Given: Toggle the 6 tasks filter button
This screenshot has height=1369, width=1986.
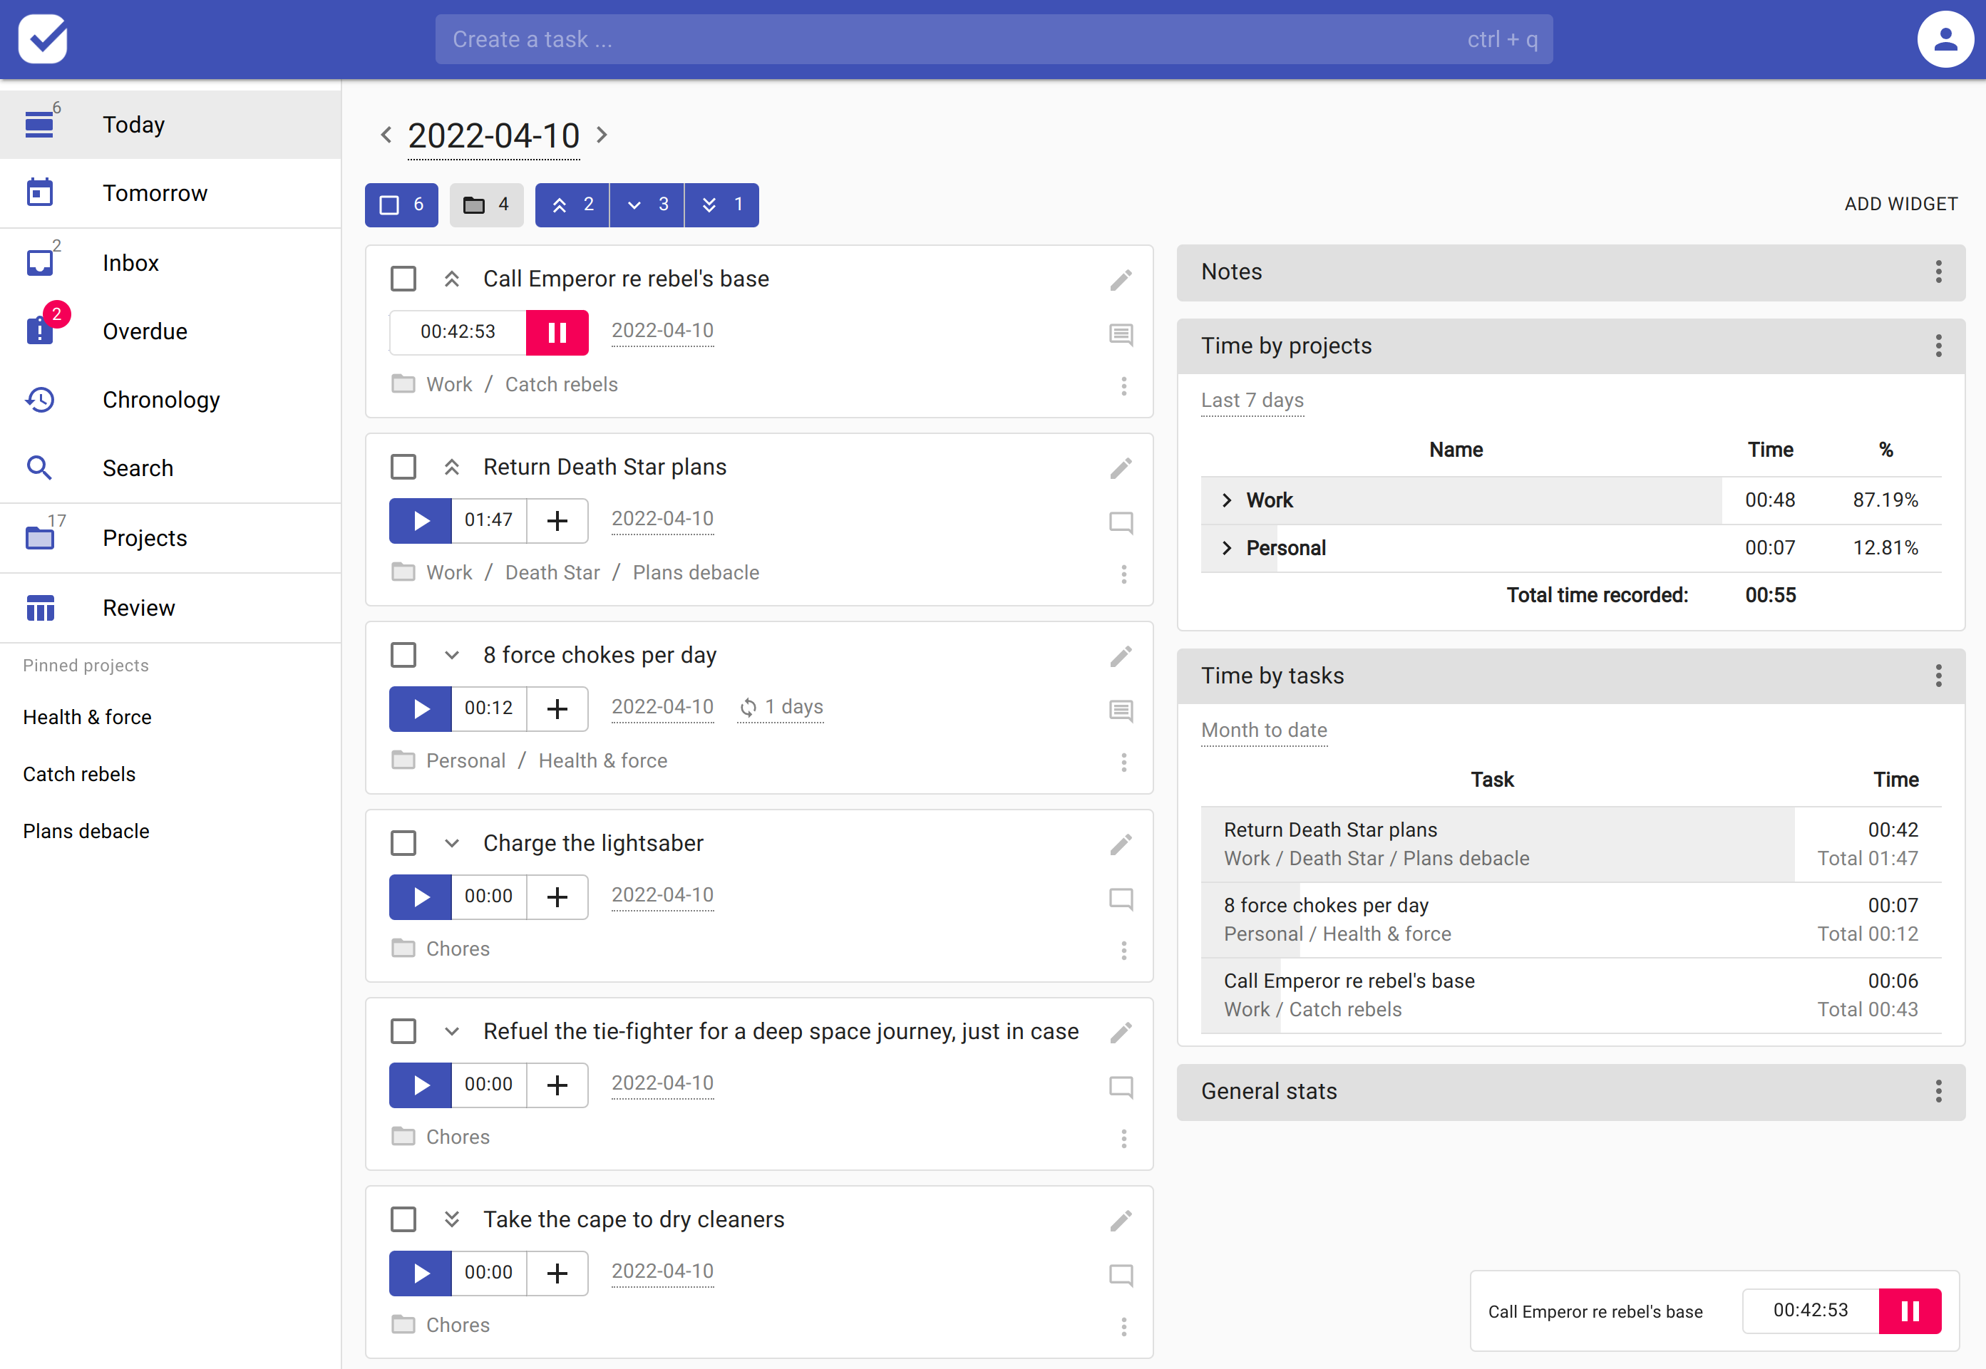Looking at the screenshot, I should pyautogui.click(x=401, y=205).
